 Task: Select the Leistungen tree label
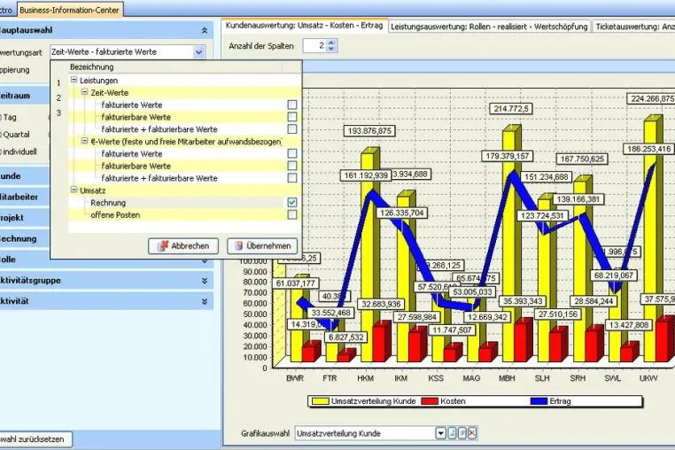98,81
